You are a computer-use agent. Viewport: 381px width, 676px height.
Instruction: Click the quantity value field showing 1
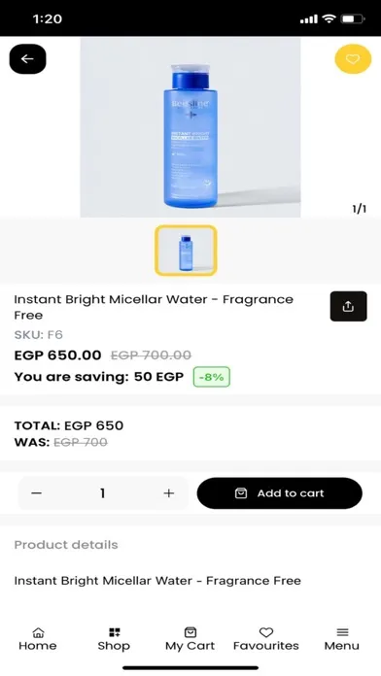(103, 493)
